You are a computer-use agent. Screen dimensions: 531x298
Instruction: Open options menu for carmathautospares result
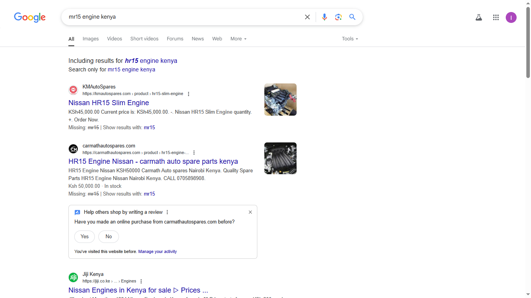pos(194,153)
